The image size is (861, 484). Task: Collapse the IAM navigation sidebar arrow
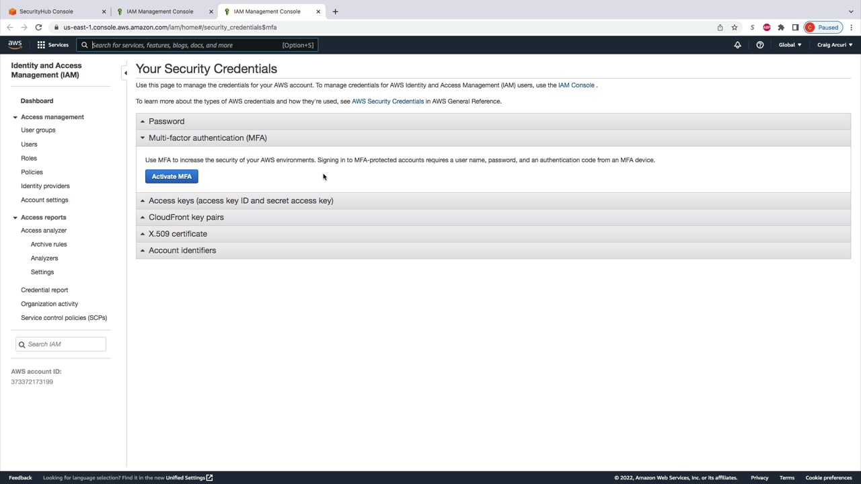[x=125, y=73]
